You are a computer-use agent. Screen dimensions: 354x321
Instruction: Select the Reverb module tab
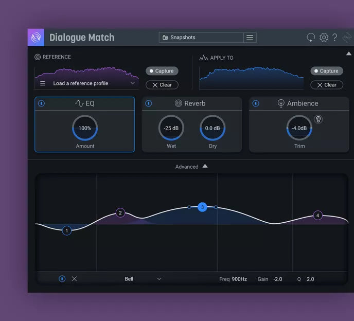coord(192,103)
